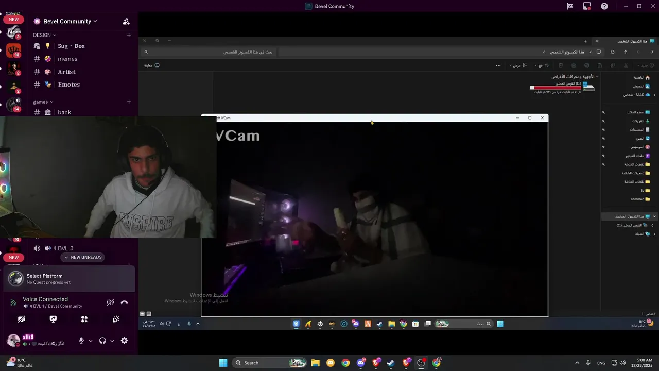This screenshot has width=659, height=371.
Task: Open weather widget showing 16°C
Action: 20,363
